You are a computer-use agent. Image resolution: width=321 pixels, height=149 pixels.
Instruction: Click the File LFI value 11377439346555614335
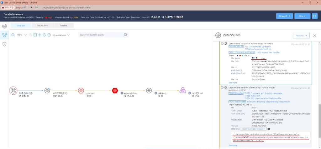tap(263, 67)
